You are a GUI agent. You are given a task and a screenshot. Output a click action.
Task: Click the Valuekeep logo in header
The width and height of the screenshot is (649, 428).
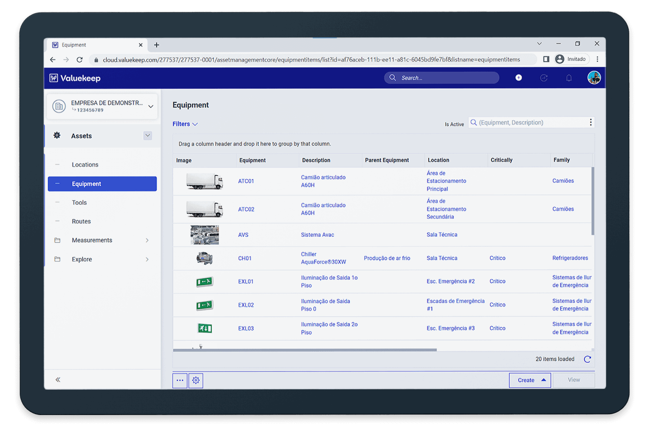[75, 78]
